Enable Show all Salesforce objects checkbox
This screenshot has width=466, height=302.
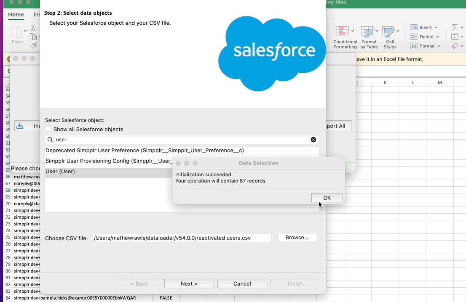[48, 129]
